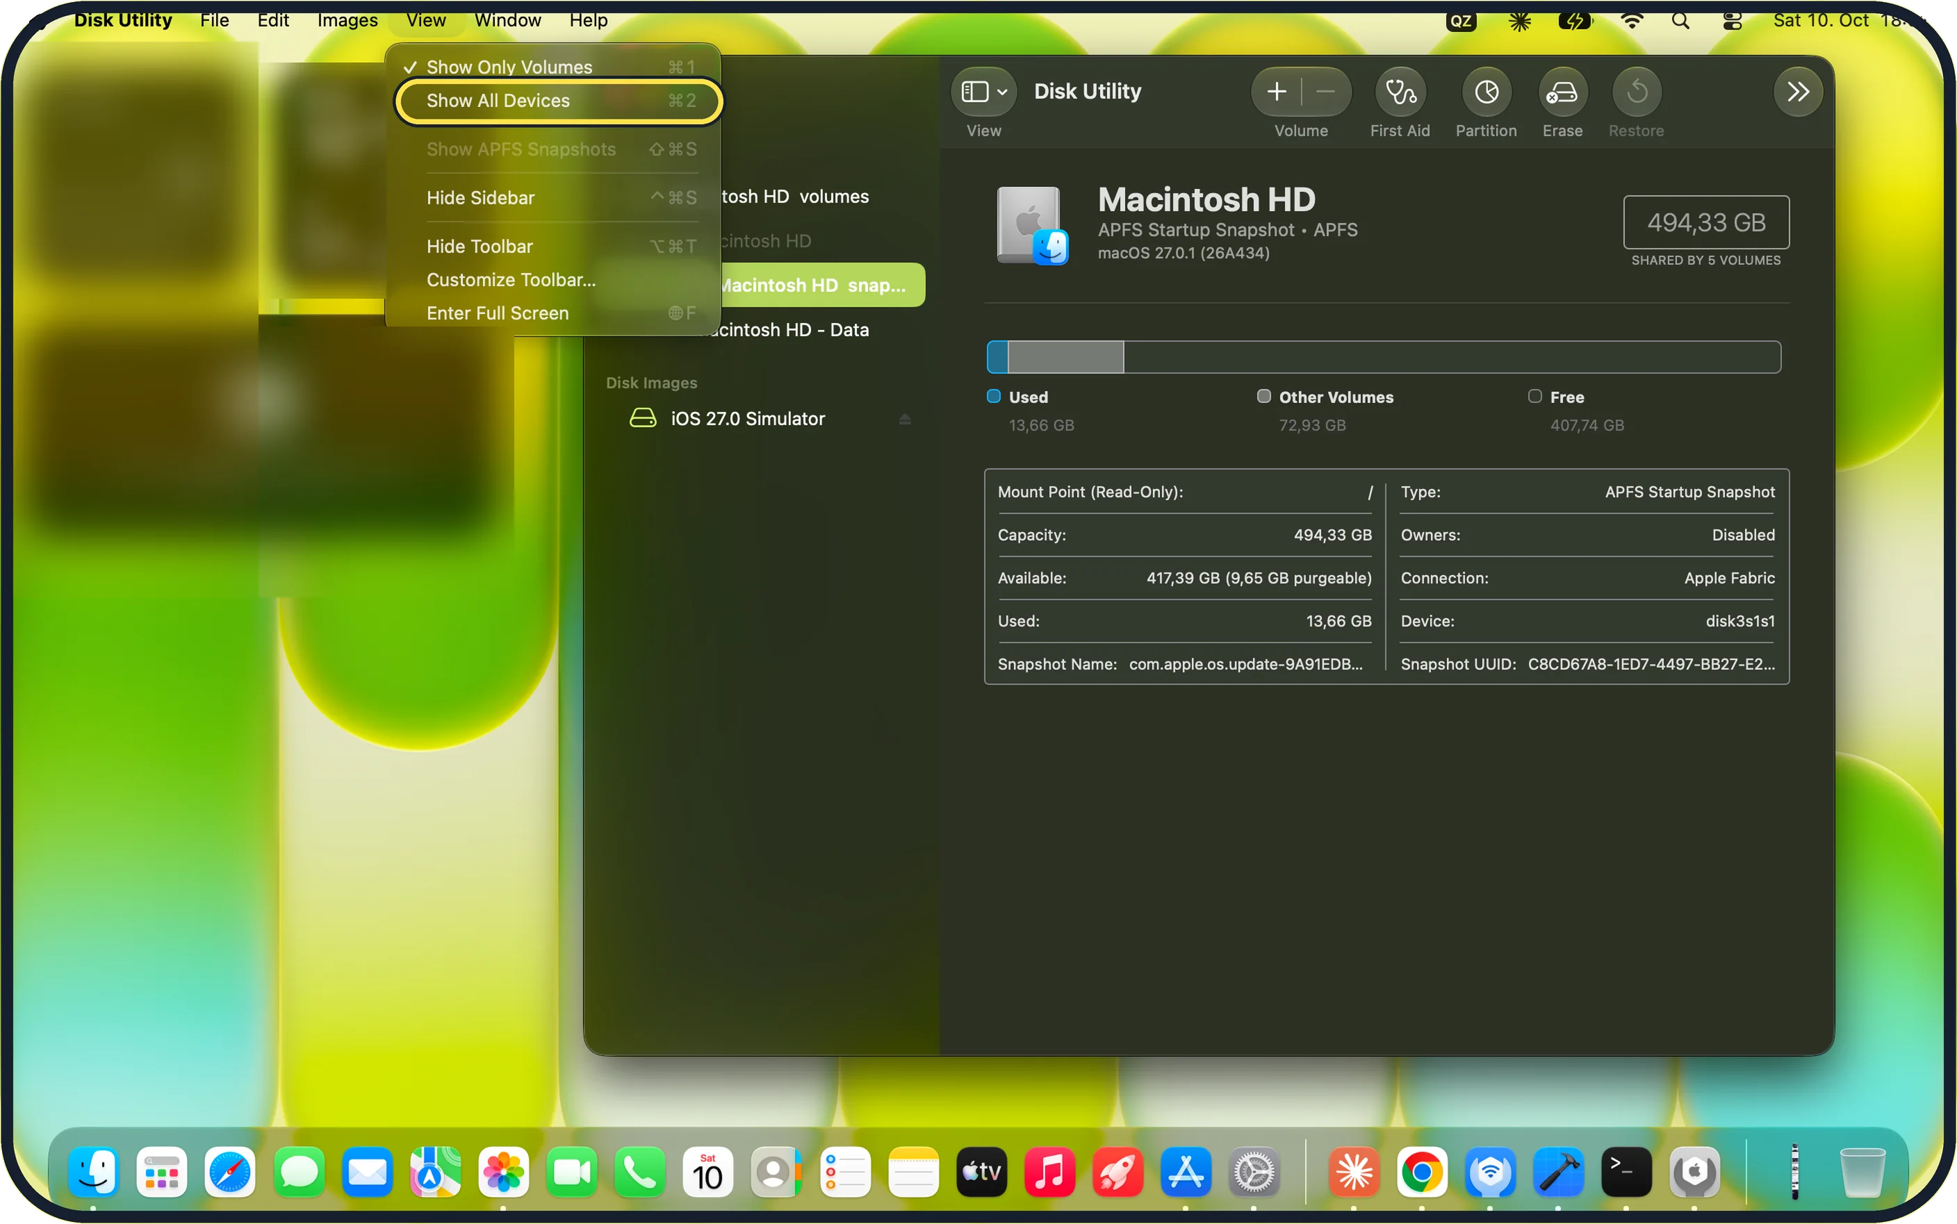Select Macintosh HD volumes group row

pos(761,197)
